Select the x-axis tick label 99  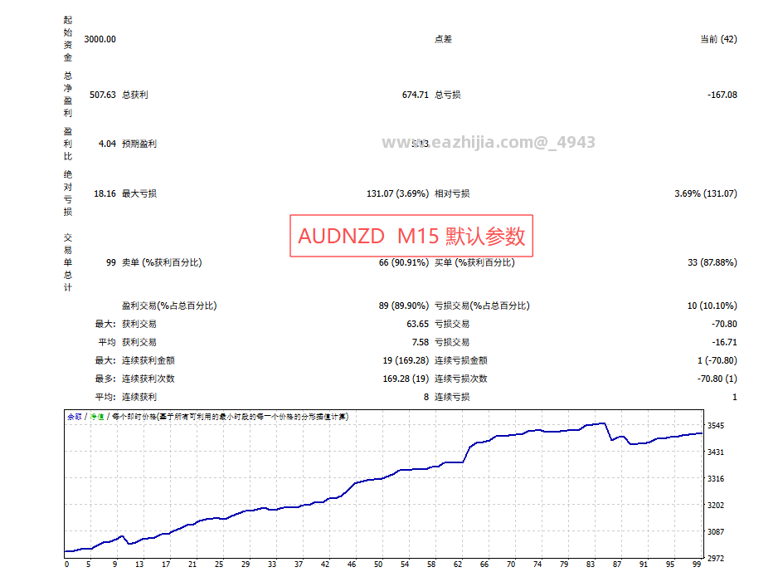tap(697, 564)
